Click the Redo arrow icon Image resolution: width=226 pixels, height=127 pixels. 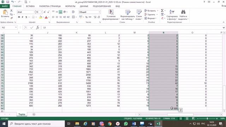tap(19, 2)
